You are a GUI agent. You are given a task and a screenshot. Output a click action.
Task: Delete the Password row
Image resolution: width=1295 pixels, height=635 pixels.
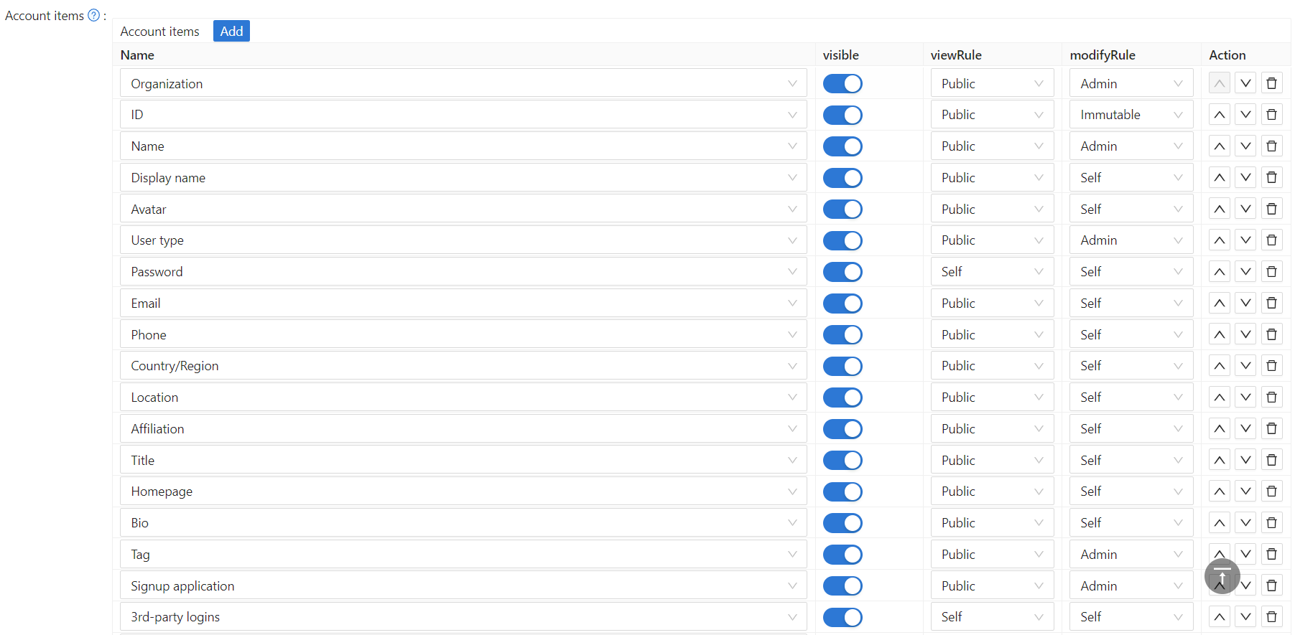click(1271, 272)
